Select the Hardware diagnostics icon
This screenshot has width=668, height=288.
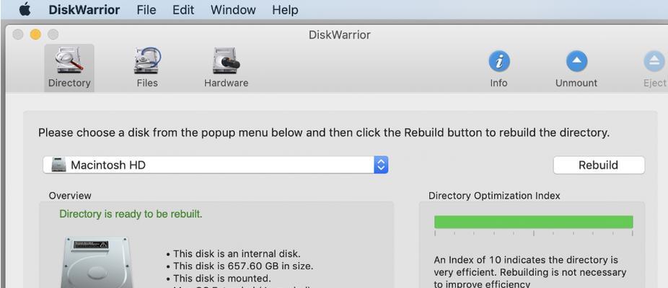(x=226, y=60)
